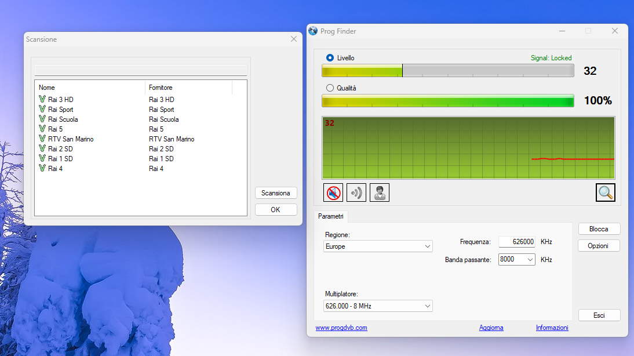Click the Esci button

(x=599, y=315)
